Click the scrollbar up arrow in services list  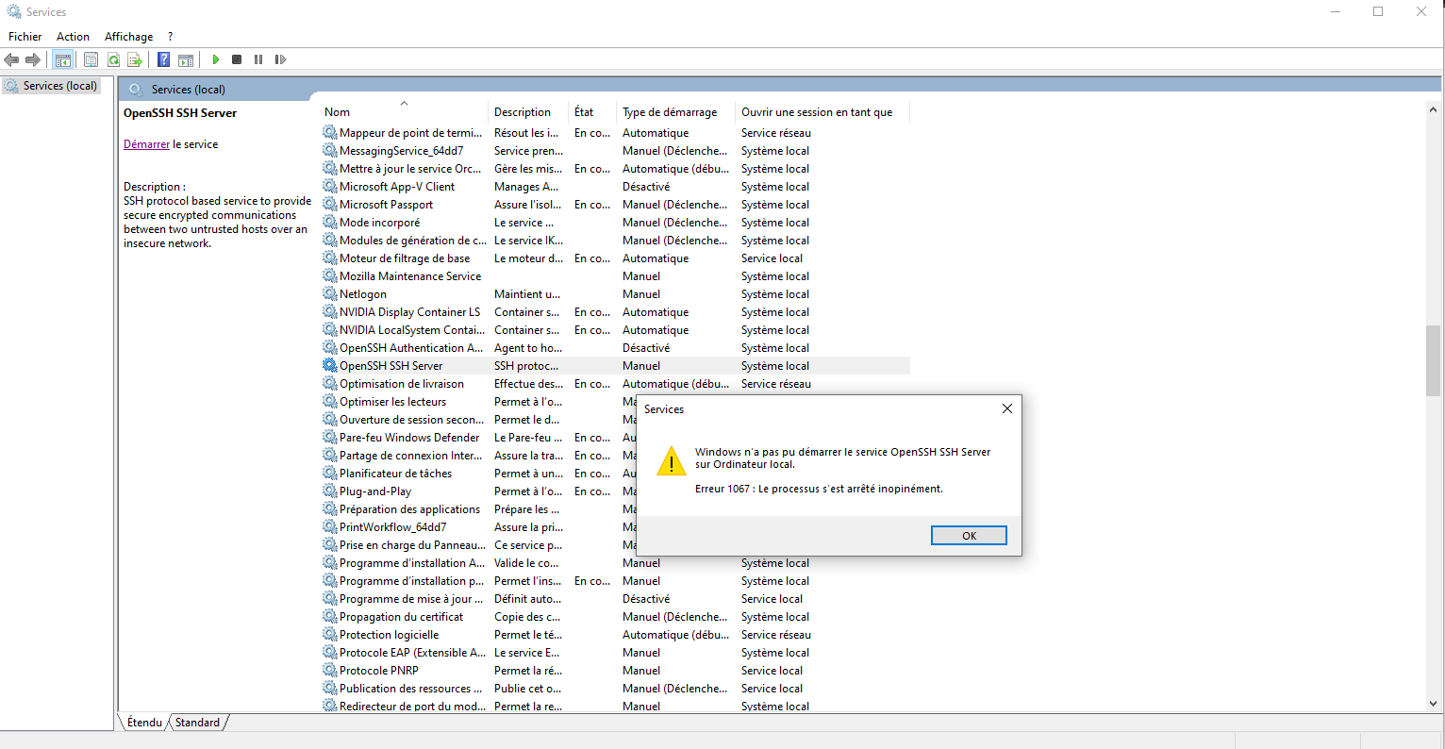tap(1433, 110)
